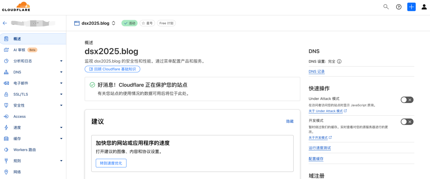430x179 pixels.
Task: Expand the 速度 sidebar section
Action: pos(61,127)
